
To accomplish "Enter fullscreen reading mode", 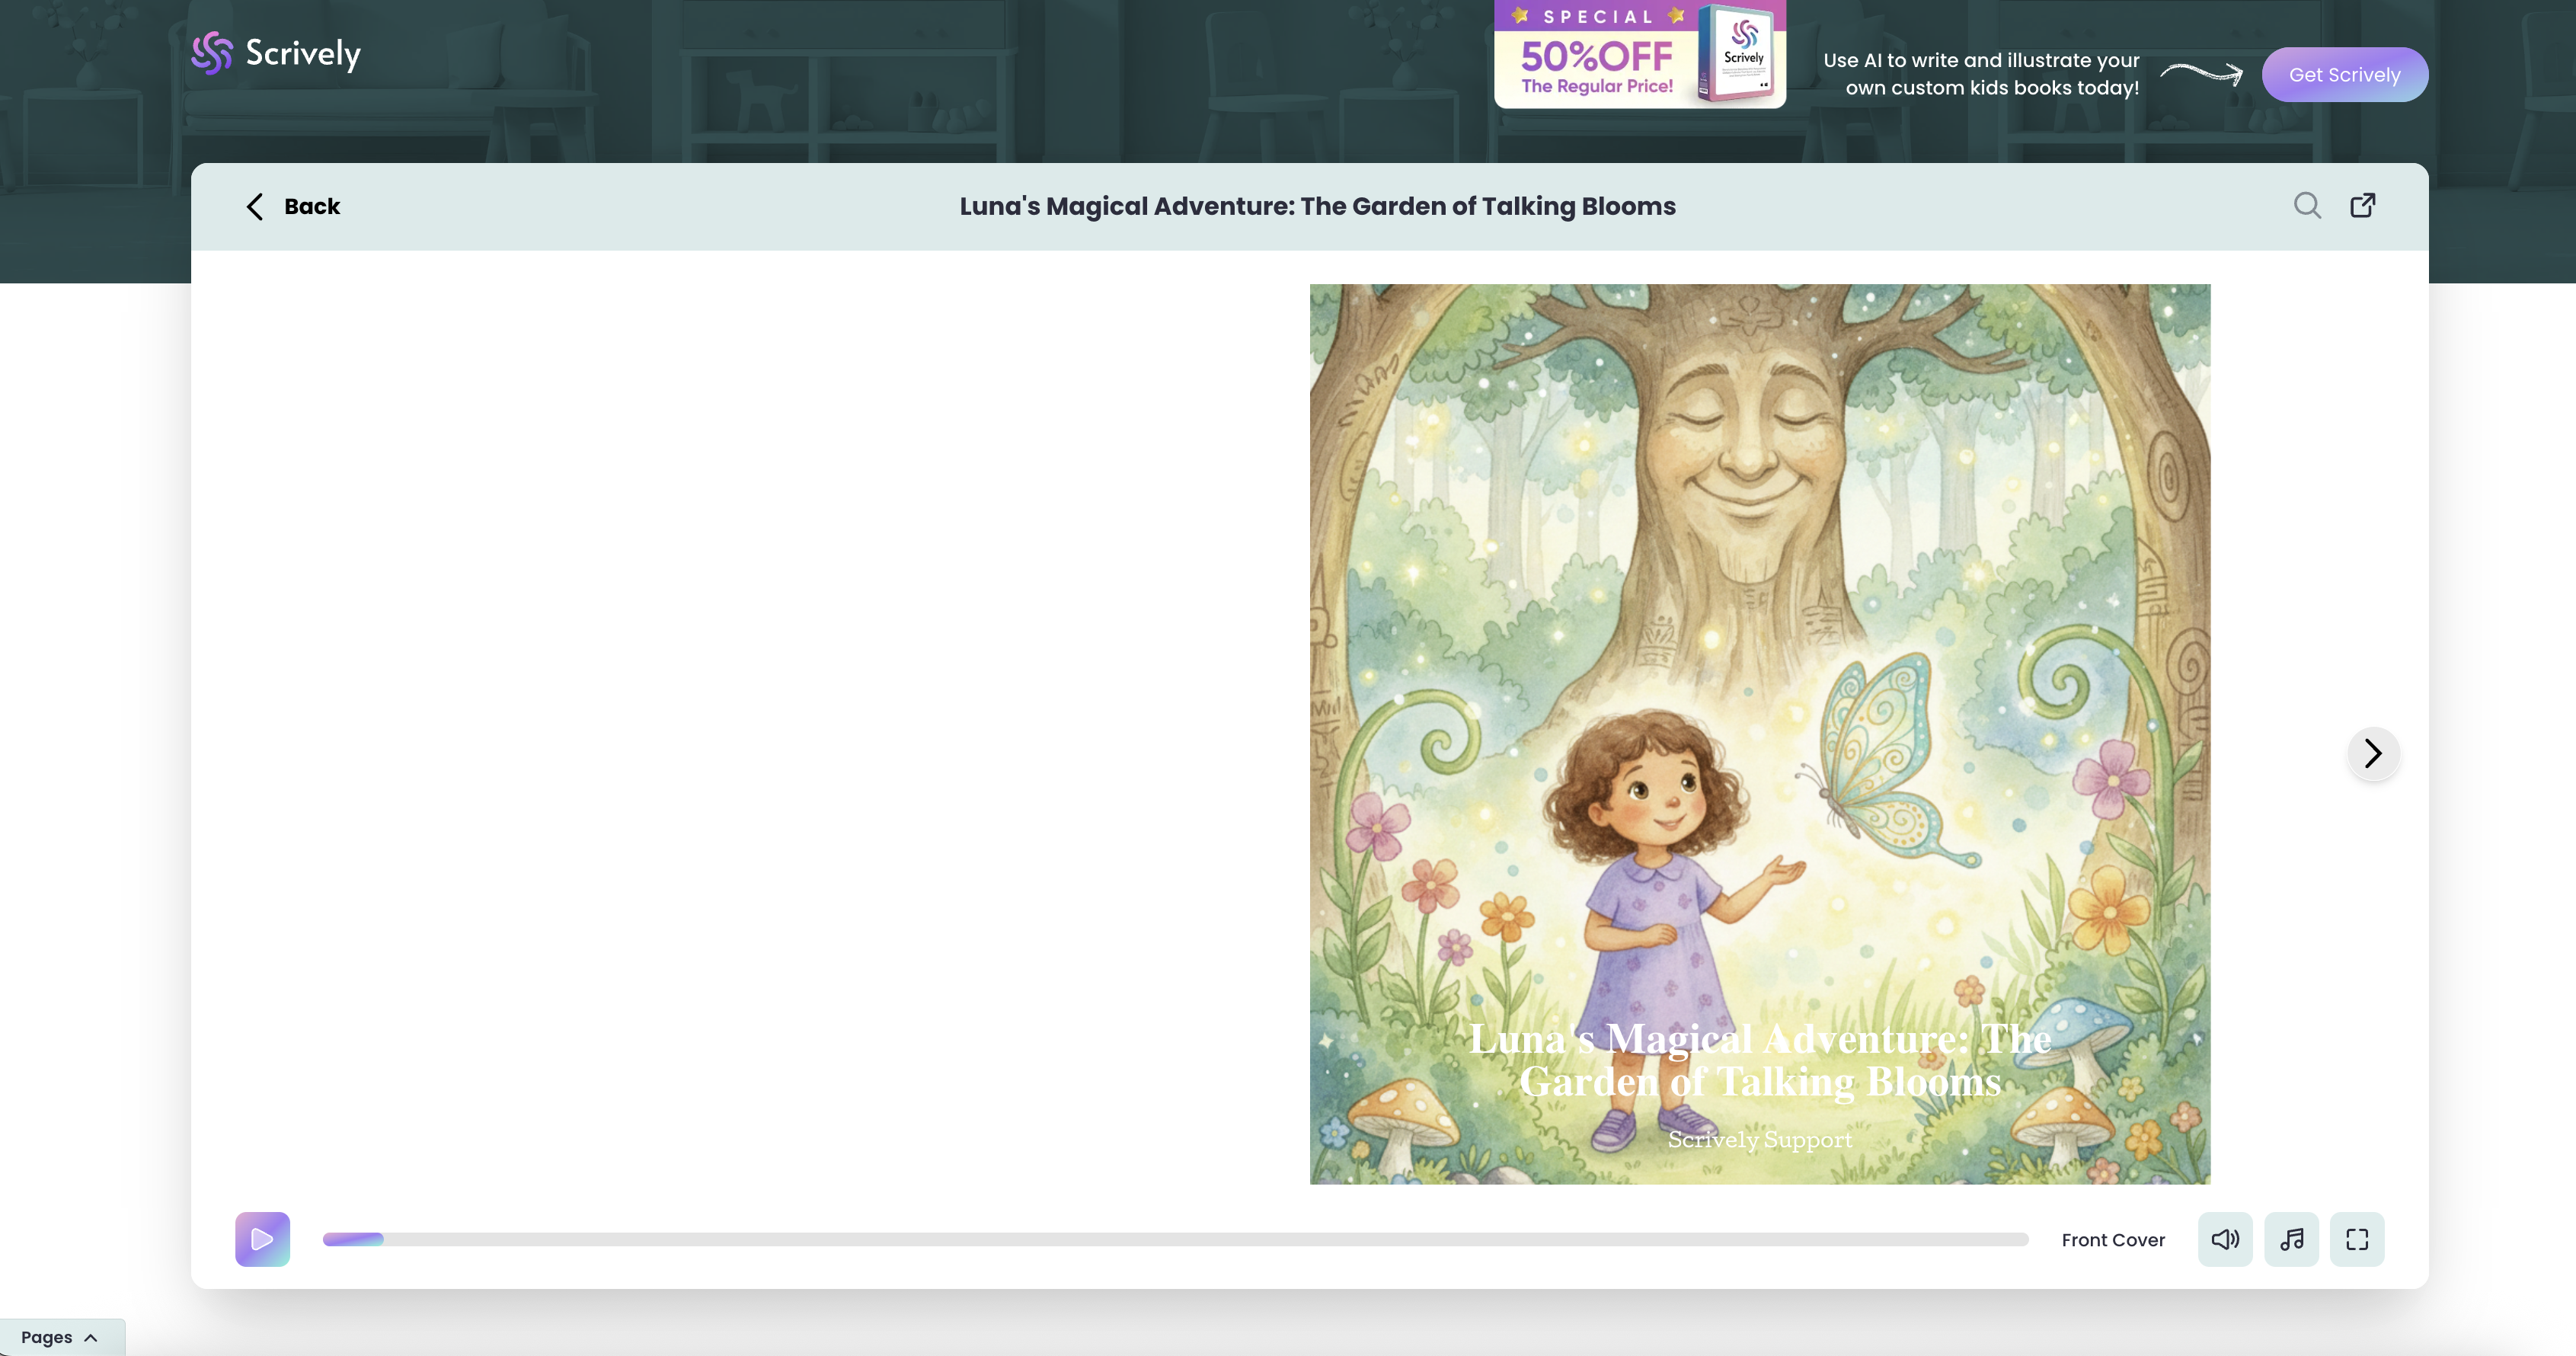I will pyautogui.click(x=2357, y=1239).
